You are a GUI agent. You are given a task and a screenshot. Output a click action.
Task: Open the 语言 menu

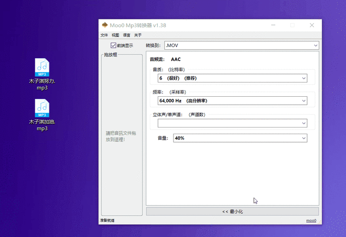pyautogui.click(x=127, y=35)
